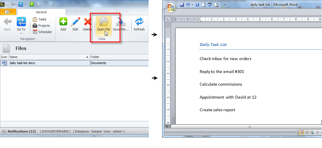Switch to Web Layout view
Viewport: 322px width, 148px height.
(x=312, y=132)
